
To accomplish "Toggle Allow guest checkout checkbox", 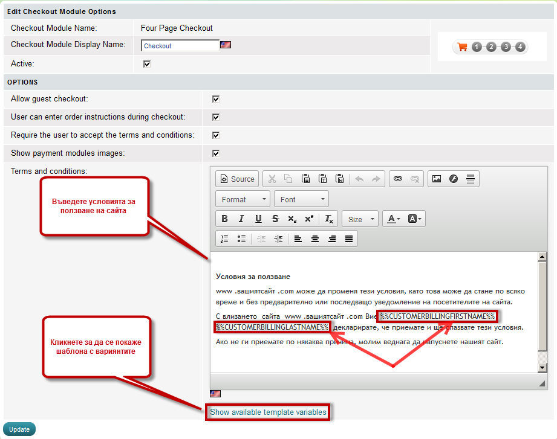I will click(x=215, y=99).
